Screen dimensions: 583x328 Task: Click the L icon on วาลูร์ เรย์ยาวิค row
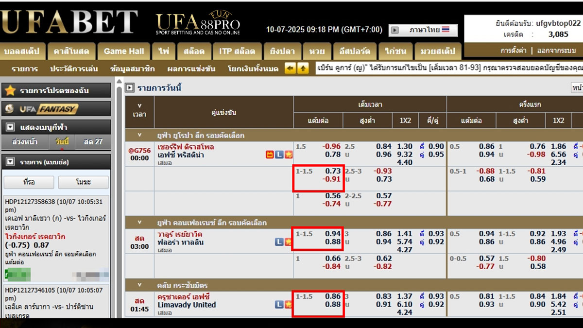(279, 242)
